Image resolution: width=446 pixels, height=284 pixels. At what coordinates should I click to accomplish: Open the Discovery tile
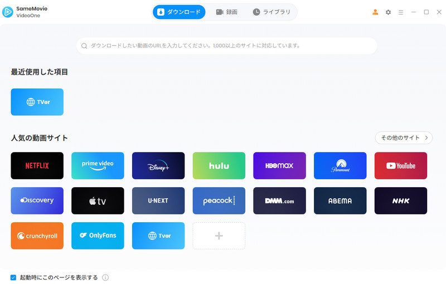pyautogui.click(x=37, y=200)
